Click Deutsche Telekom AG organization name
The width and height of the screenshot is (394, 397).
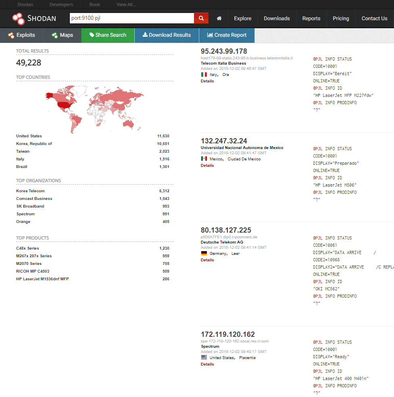point(222,242)
